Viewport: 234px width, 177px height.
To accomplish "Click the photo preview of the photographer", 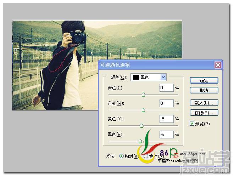I will coord(97,65).
